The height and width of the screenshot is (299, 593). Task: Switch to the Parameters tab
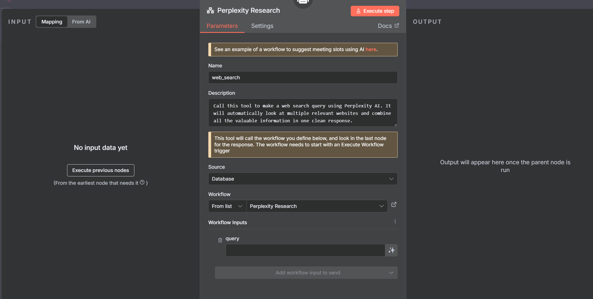tap(222, 26)
